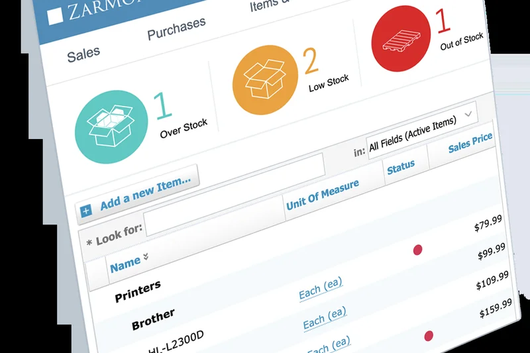This screenshot has height=353, width=530.
Task: Switch to the Sales tab
Action: [x=83, y=53]
